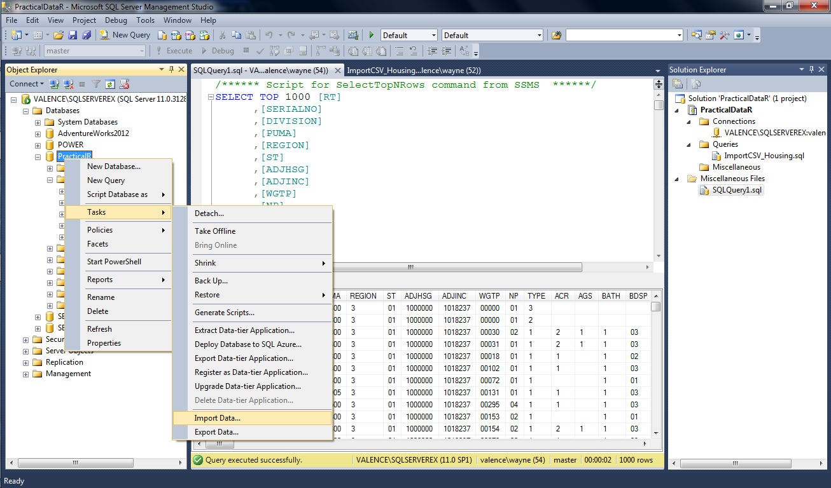Open the Connect dropdown in Object Explorer
This screenshot has width=831, height=488.
[27, 84]
